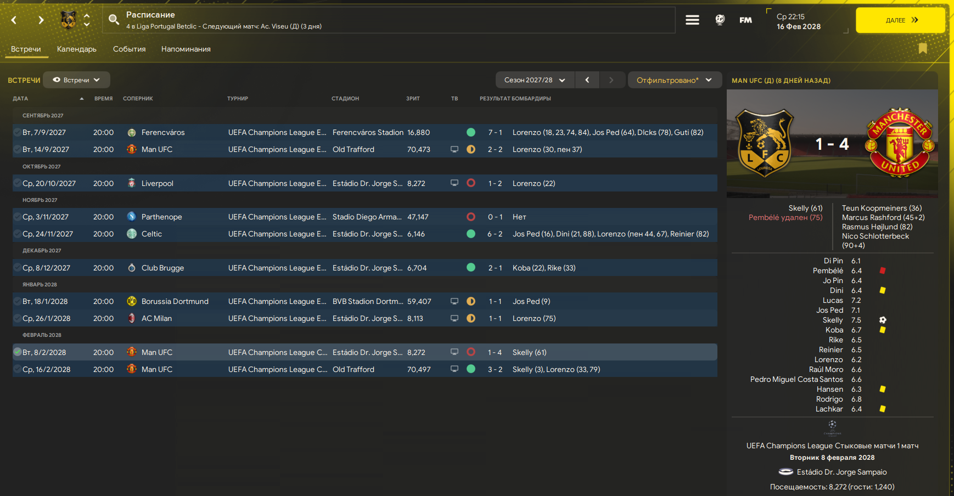Open the События tab
Image resolution: width=954 pixels, height=496 pixels.
(130, 49)
